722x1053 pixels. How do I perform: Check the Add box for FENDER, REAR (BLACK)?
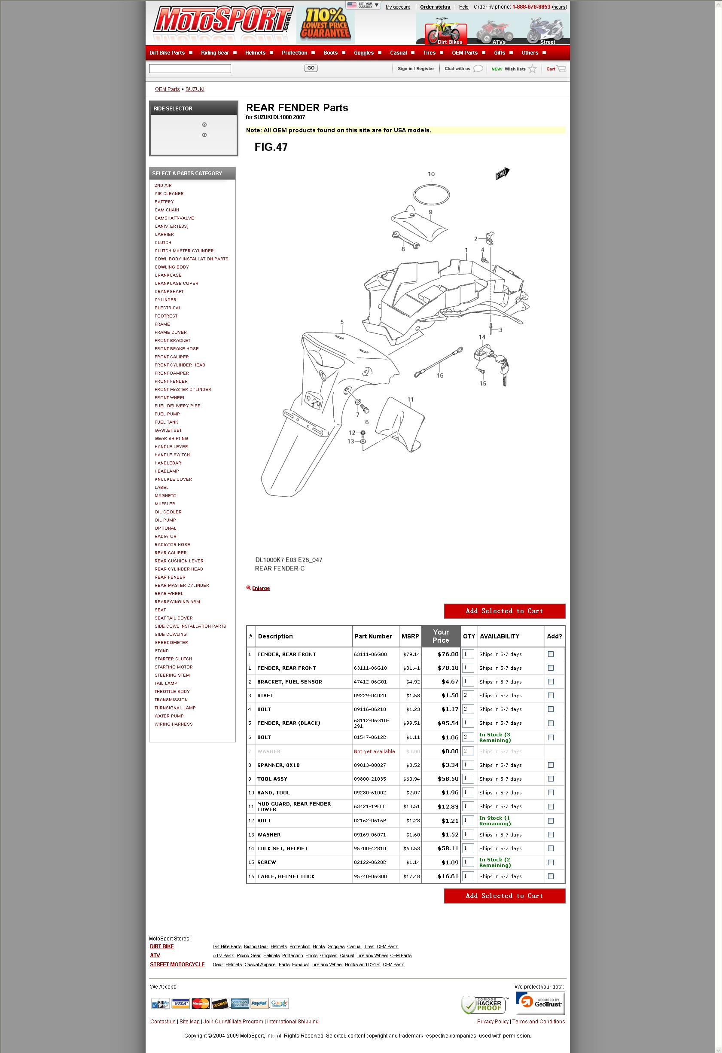click(x=551, y=723)
